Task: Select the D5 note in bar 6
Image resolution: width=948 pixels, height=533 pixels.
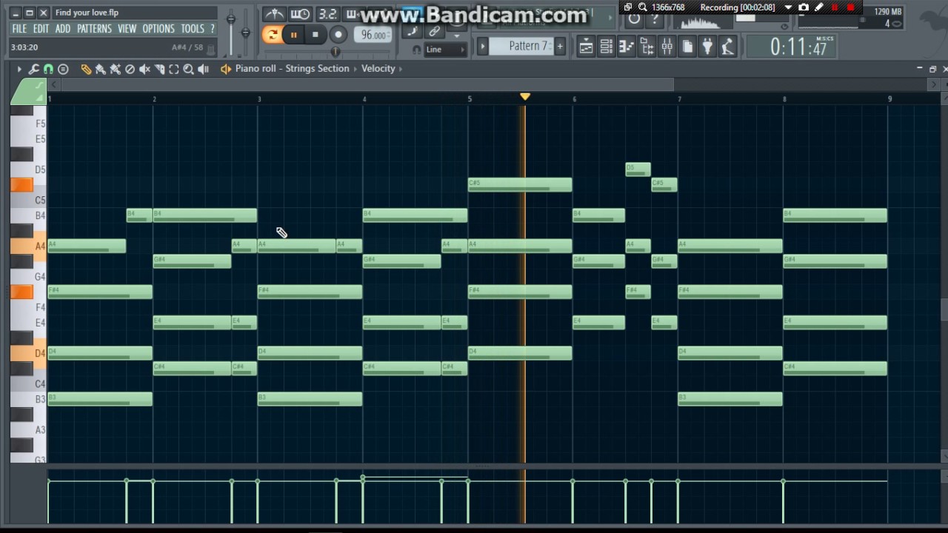Action: 638,170
